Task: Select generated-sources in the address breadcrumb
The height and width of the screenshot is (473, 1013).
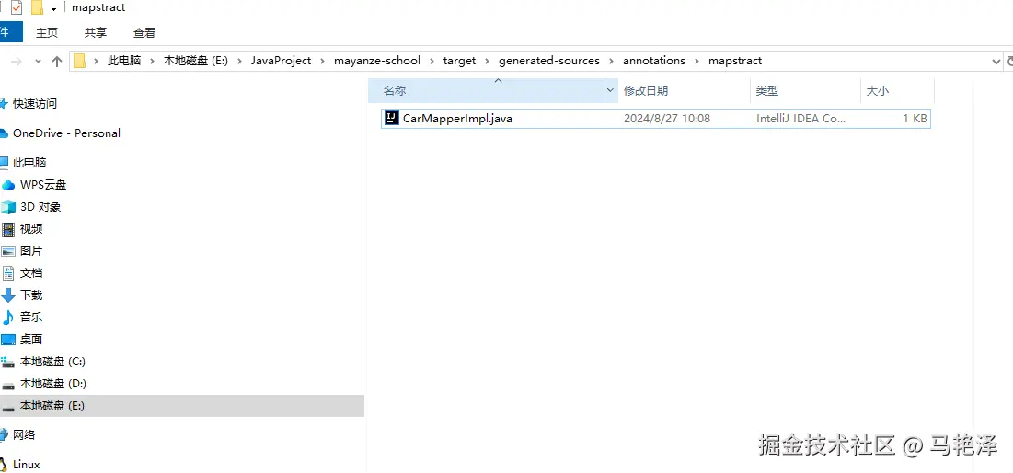Action: click(549, 61)
